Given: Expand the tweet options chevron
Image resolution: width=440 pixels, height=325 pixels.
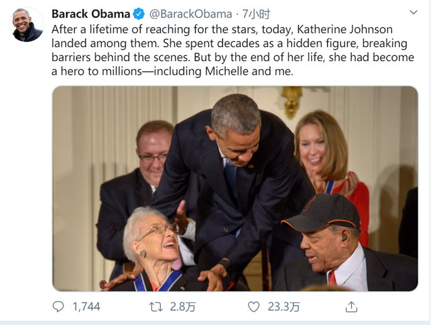Looking at the screenshot, I should click(x=413, y=13).
